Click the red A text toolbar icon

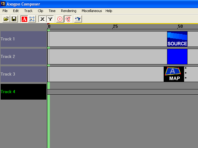pyautogui.click(x=24, y=19)
